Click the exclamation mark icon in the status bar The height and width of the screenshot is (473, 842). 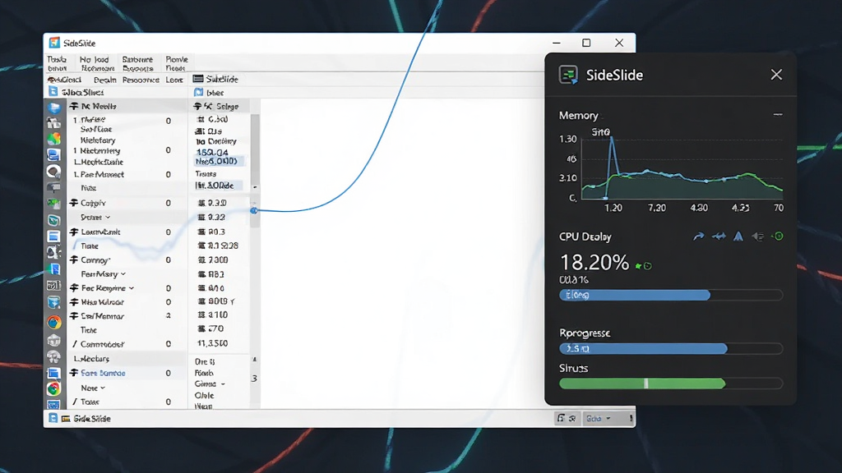click(x=631, y=418)
